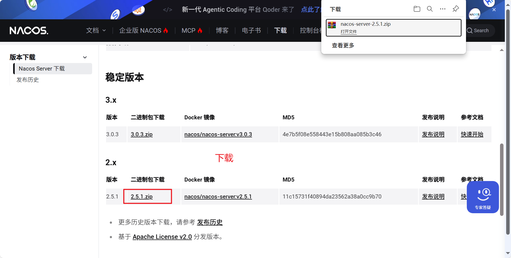This screenshot has width=511, height=258.
Task: Download the 3.0.3.zip binary package
Action: pyautogui.click(x=142, y=134)
